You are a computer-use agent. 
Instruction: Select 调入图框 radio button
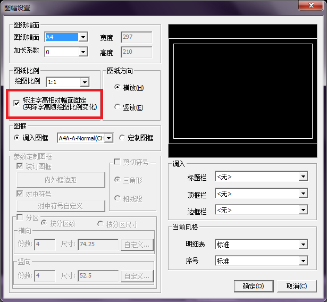click(16, 138)
